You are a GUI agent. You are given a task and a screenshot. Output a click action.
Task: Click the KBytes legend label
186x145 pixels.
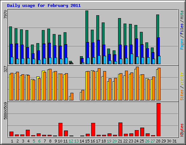(182, 130)
